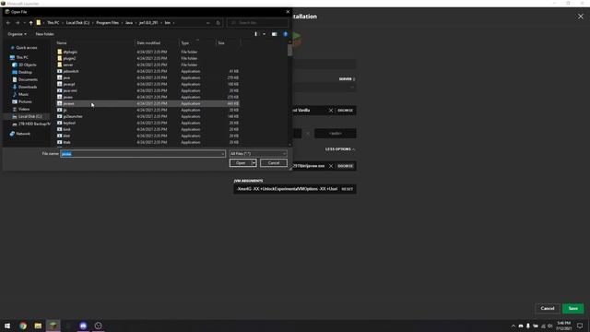Click Save in the launcher installation screen
The width and height of the screenshot is (590, 332).
(x=572, y=308)
